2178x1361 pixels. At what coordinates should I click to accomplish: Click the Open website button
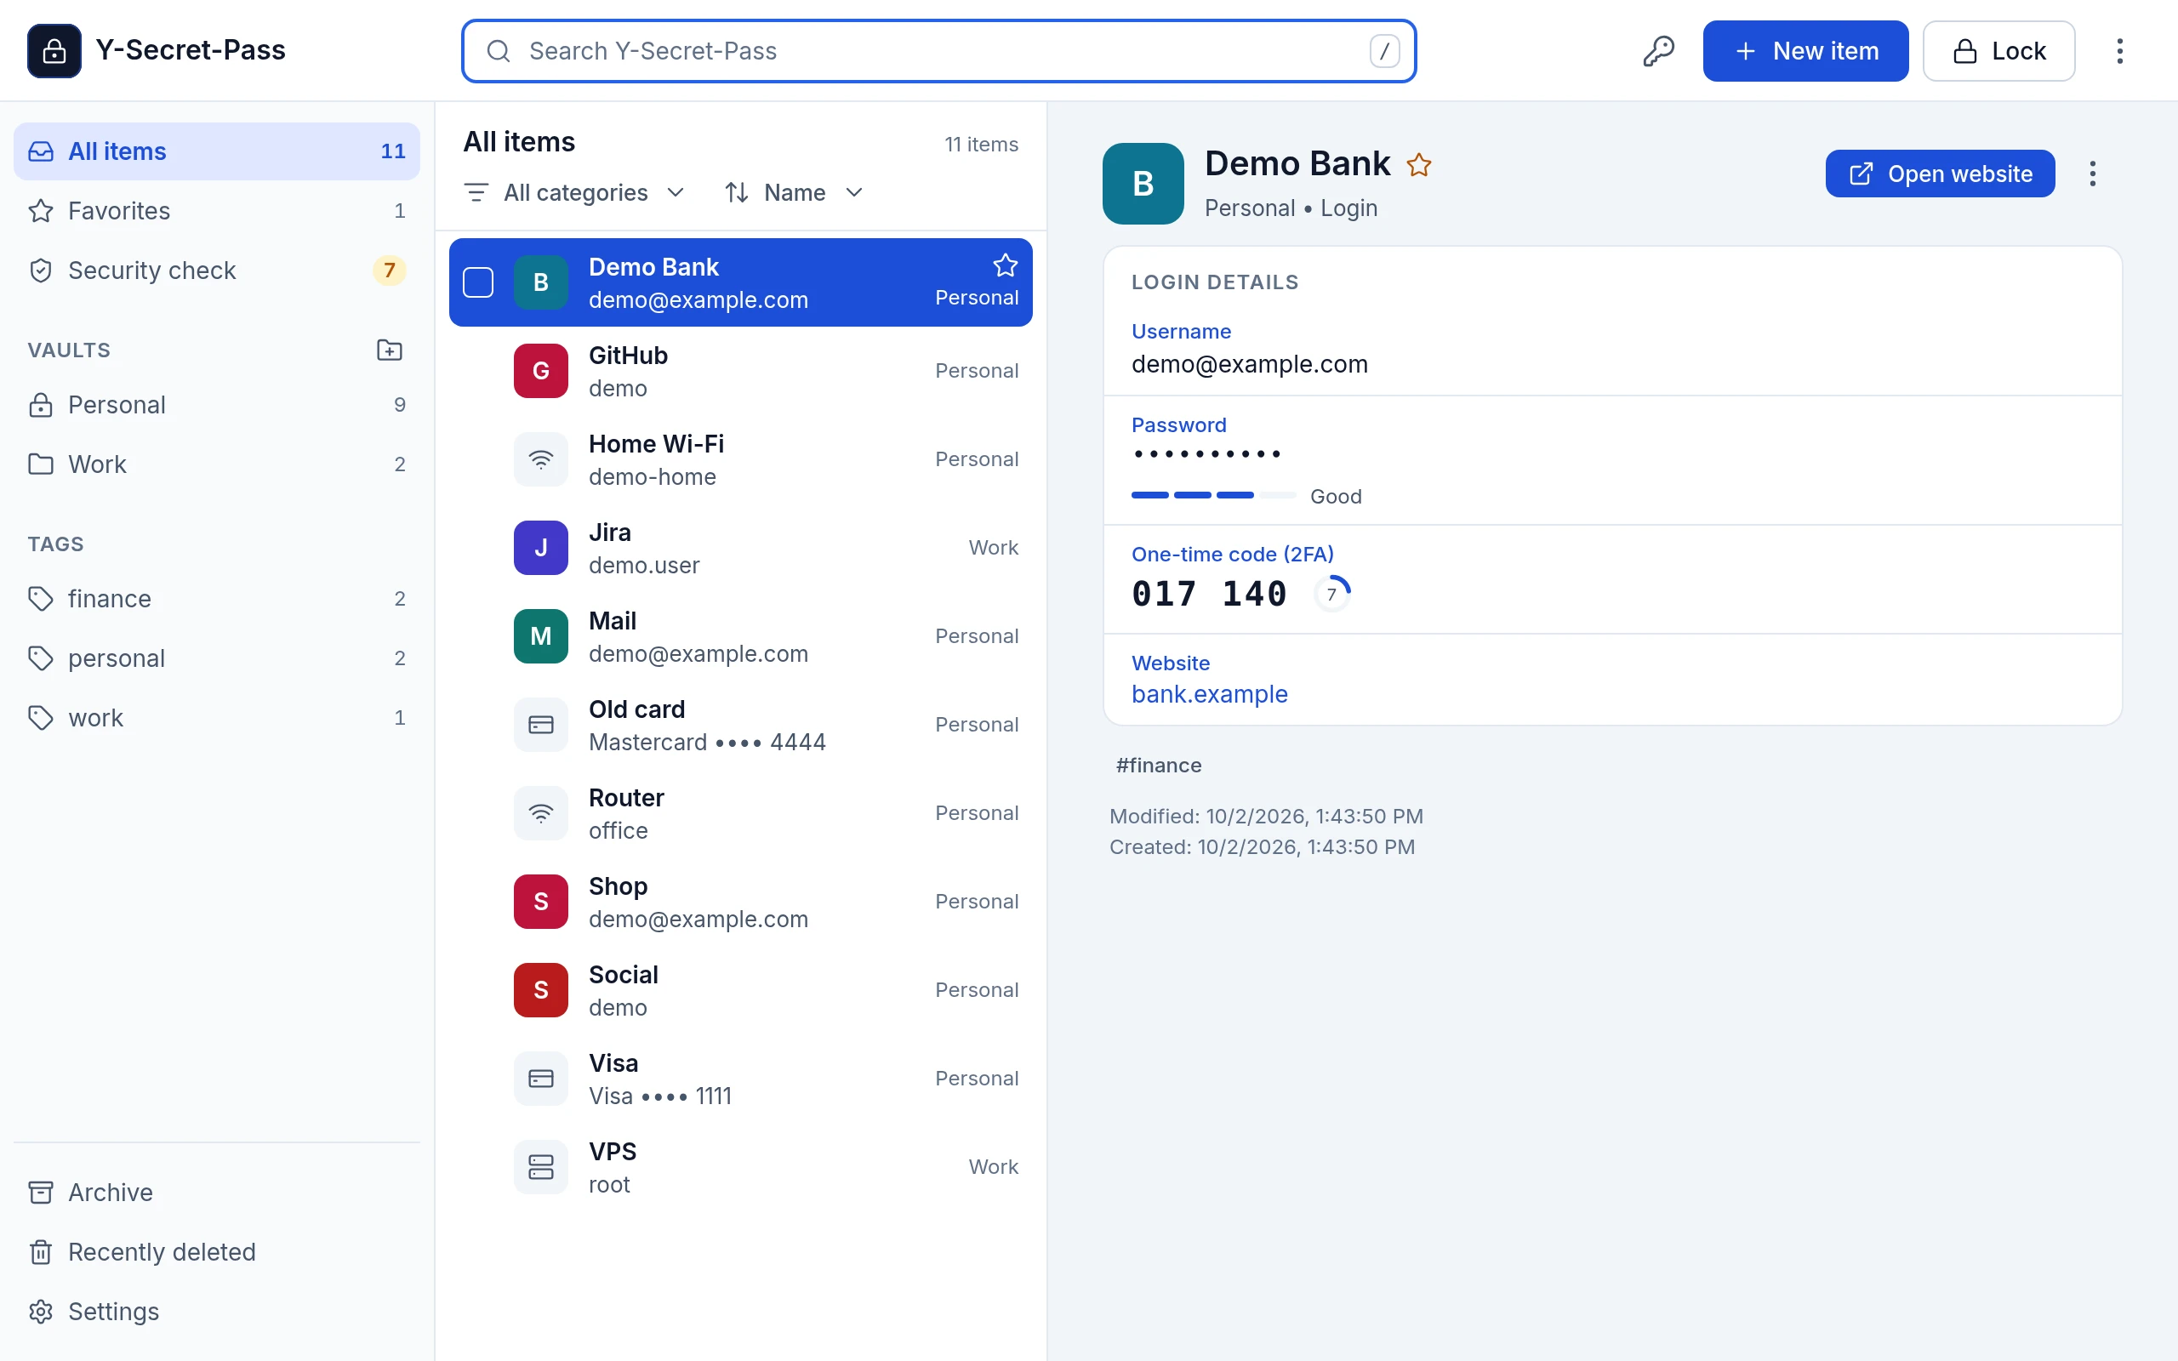(x=1940, y=174)
